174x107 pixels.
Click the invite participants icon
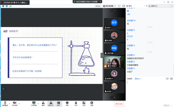point(43,103)
